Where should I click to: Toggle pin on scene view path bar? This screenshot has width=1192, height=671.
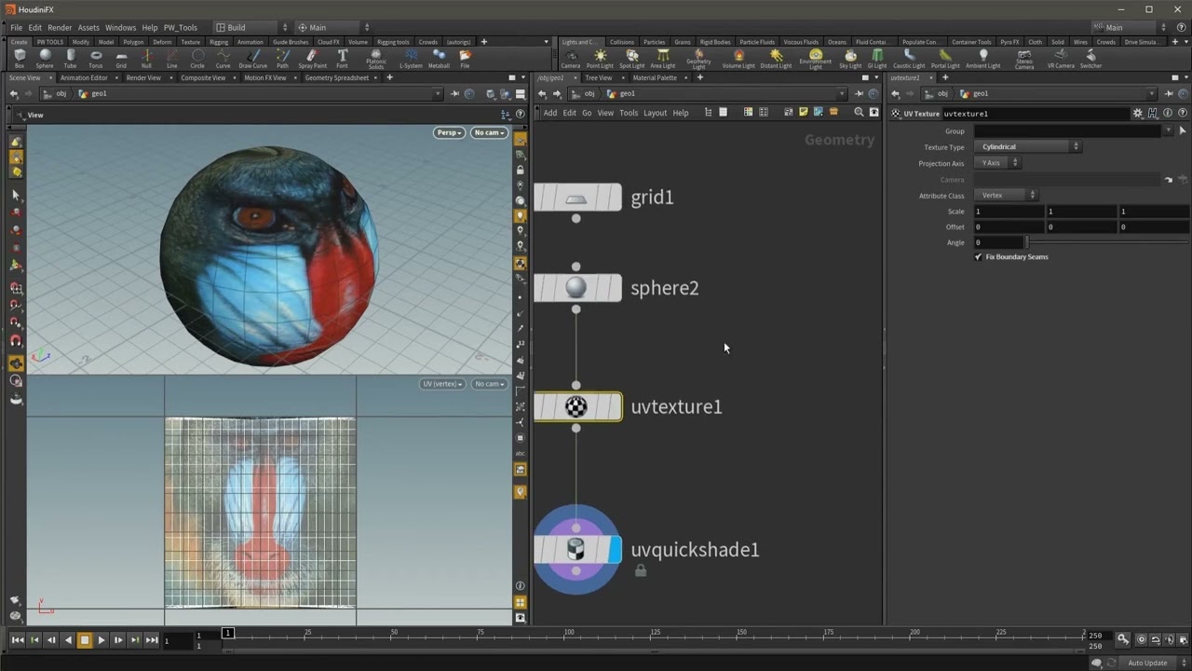[454, 94]
